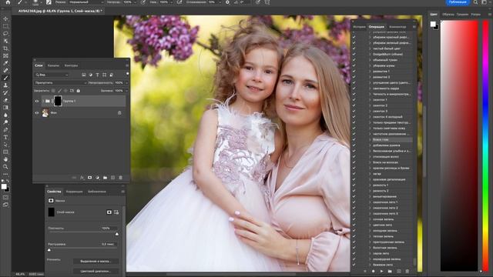Select the Brush tool in left toolbar
Image resolution: width=493 pixels, height=277 pixels.
tap(5, 78)
